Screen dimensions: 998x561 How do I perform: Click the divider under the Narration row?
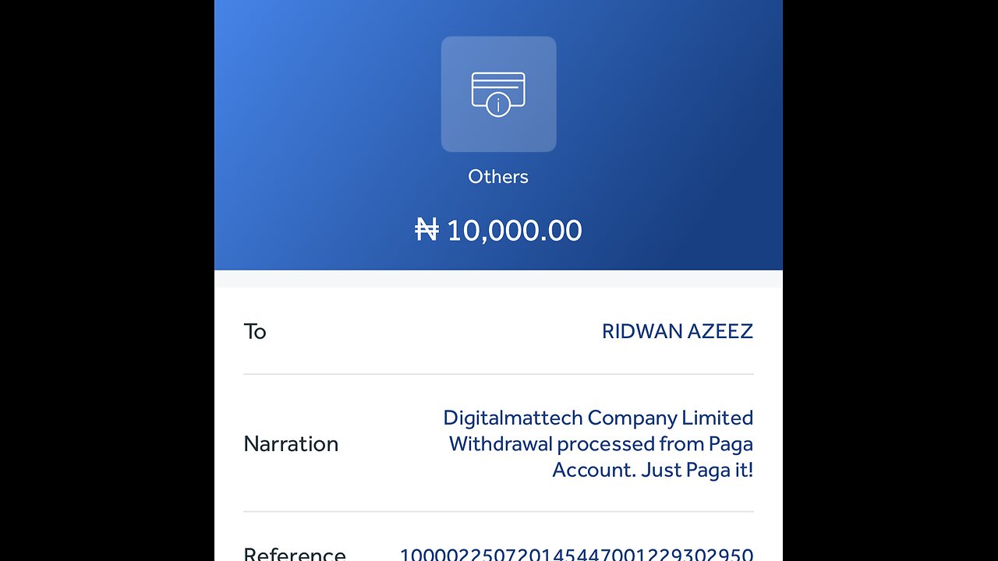(x=498, y=512)
